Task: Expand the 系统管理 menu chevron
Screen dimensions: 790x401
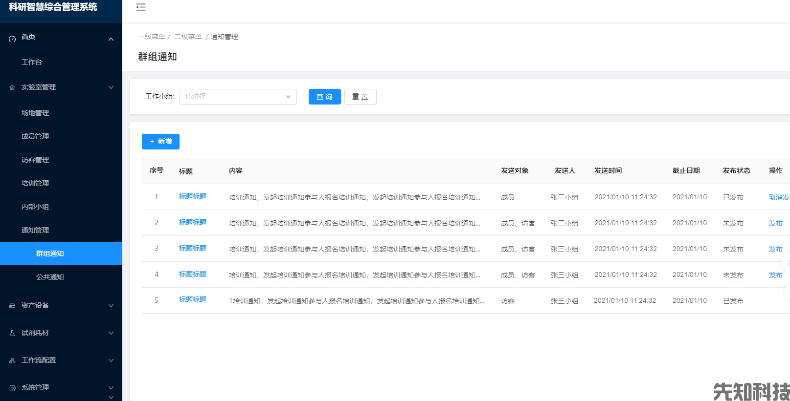Action: point(111,388)
